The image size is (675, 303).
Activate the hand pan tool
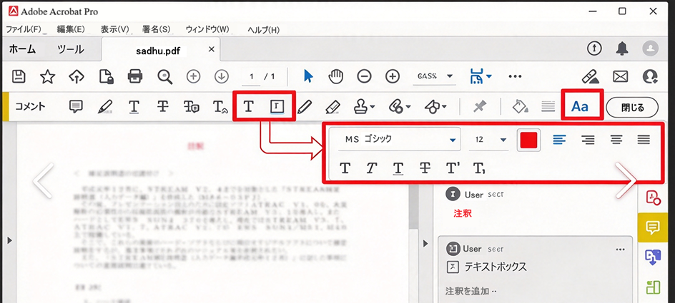pyautogui.click(x=336, y=77)
